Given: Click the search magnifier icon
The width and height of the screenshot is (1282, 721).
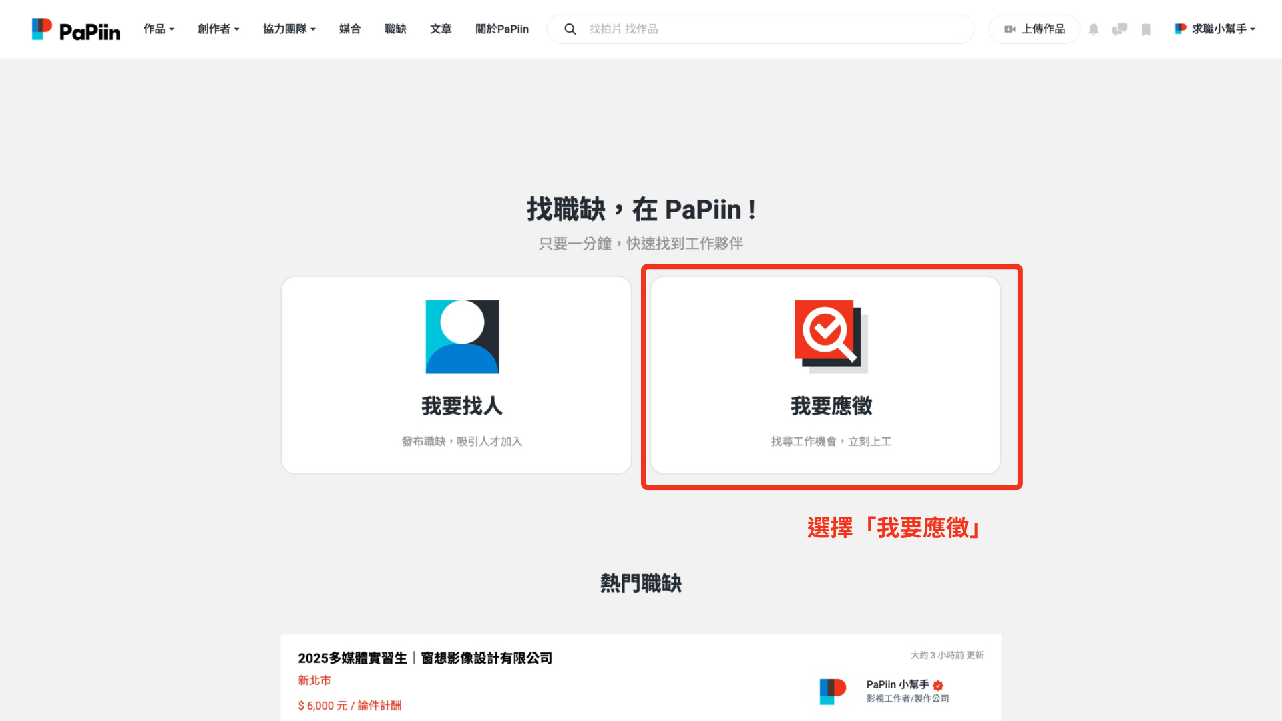Looking at the screenshot, I should [x=570, y=29].
